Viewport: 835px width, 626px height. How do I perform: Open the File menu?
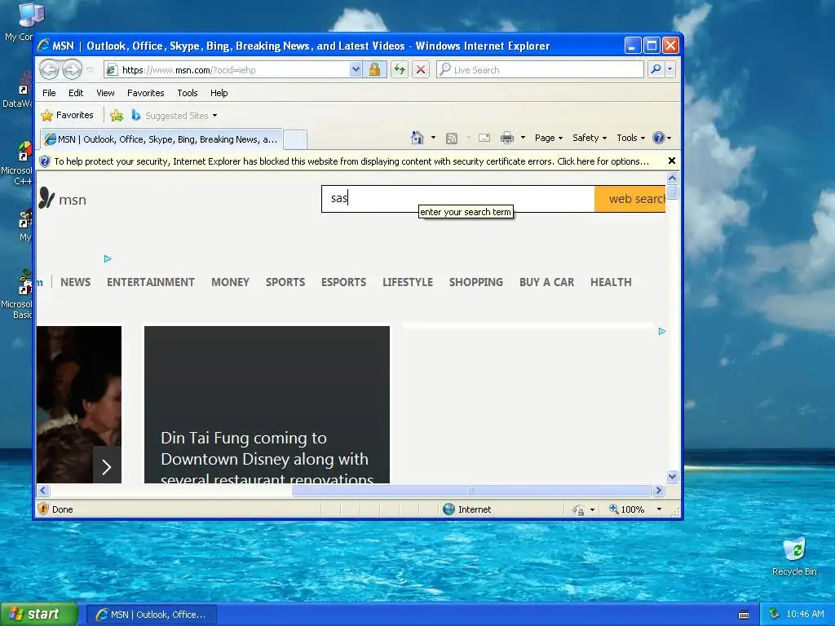49,93
